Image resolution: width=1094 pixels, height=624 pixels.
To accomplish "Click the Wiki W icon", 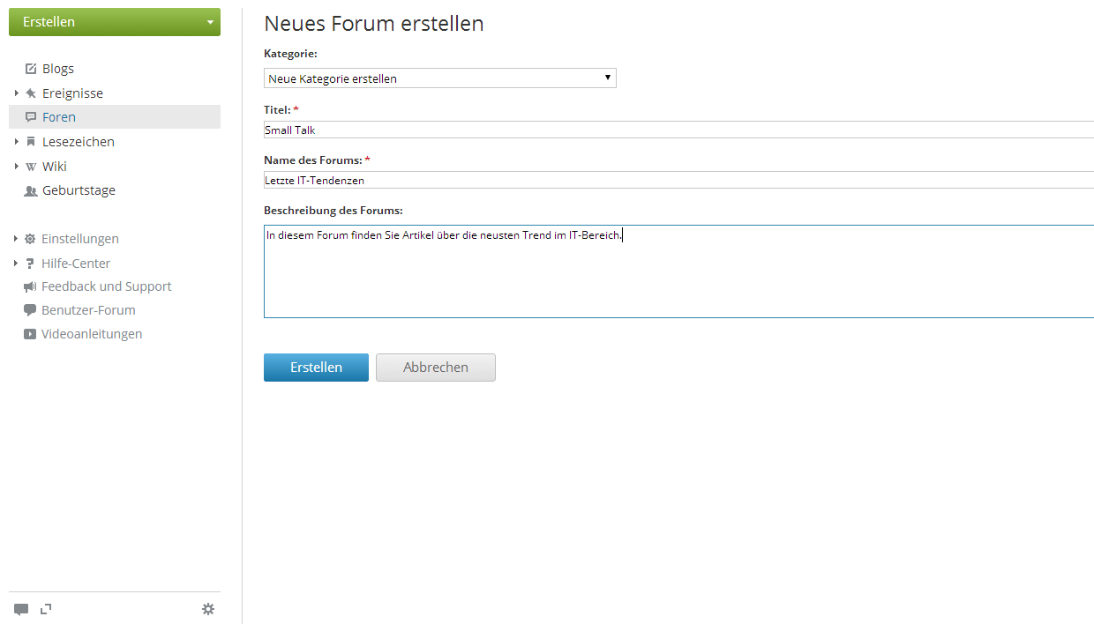I will coord(31,167).
